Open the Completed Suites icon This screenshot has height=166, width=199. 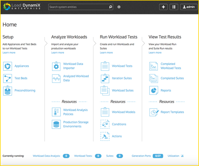point(154,78)
